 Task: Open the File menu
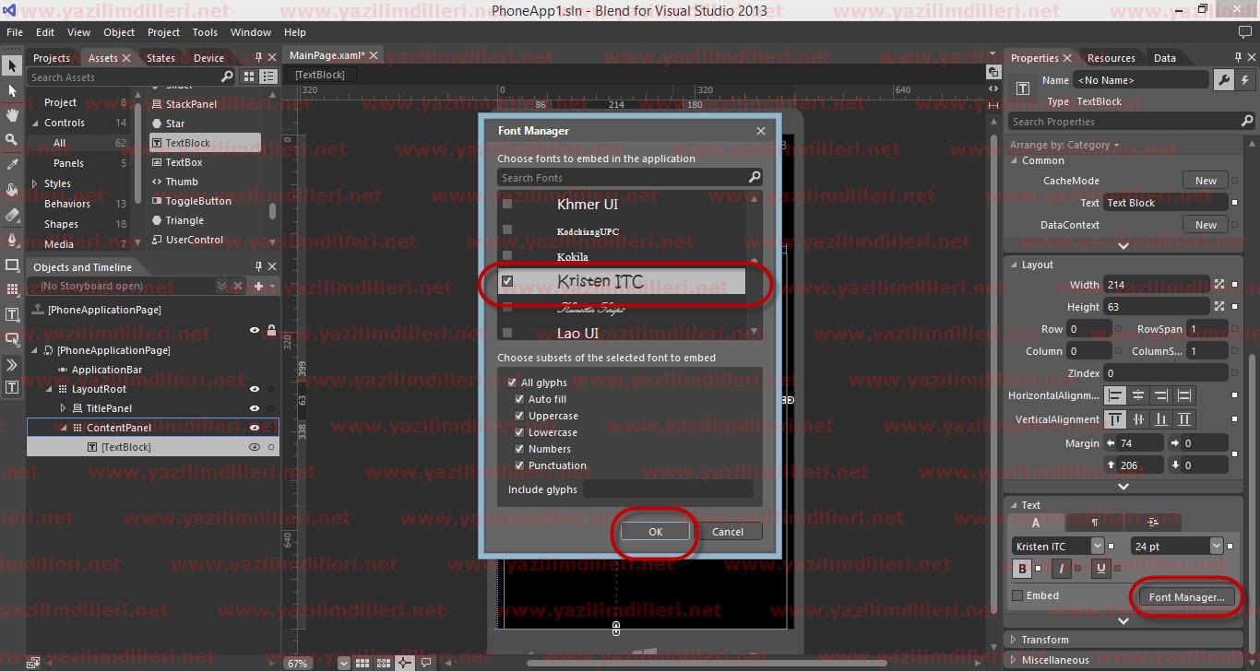(15, 32)
